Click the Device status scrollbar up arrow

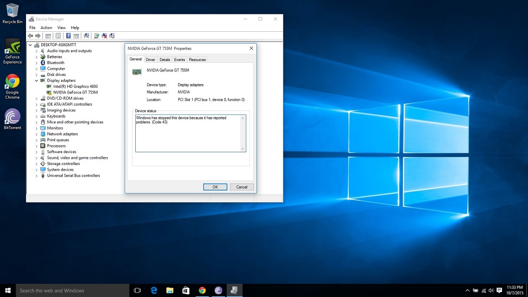243,118
